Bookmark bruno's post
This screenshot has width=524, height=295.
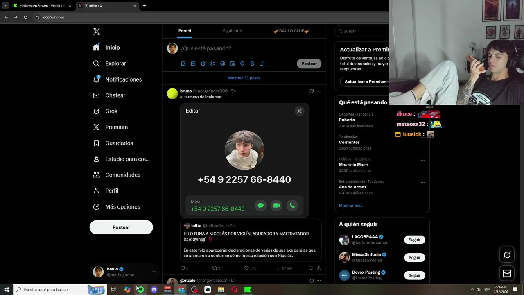coord(311,268)
